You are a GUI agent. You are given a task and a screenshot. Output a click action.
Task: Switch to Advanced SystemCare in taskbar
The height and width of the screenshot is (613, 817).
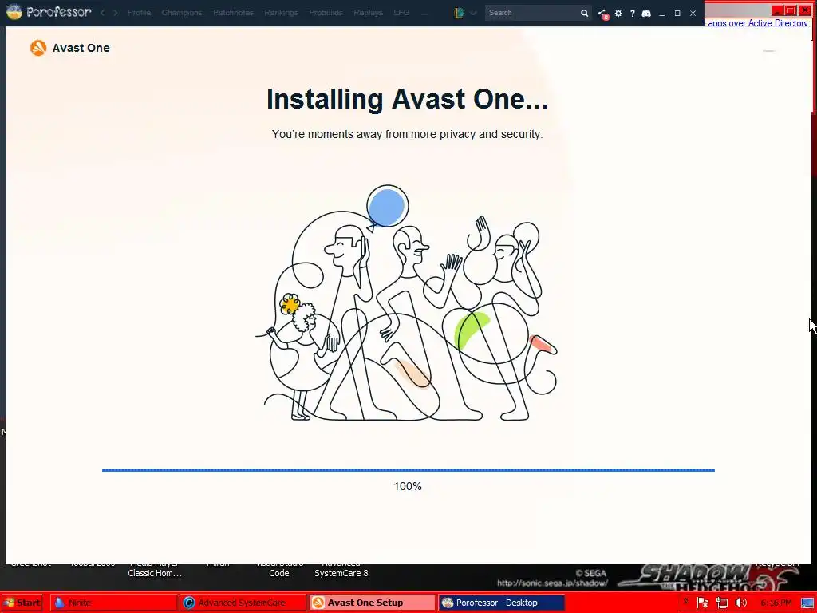[243, 603]
